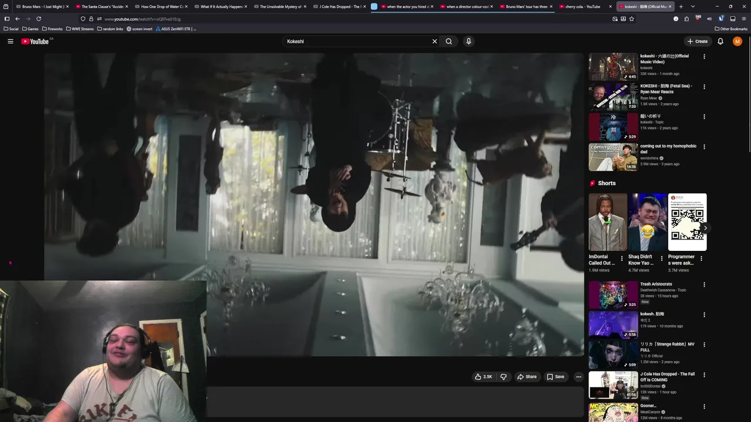Viewport: 751px width, 422px height.
Task: Start voice search with the microphone
Action: [469, 41]
